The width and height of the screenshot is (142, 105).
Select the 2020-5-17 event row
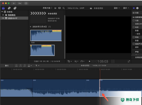(x=14, y=18)
